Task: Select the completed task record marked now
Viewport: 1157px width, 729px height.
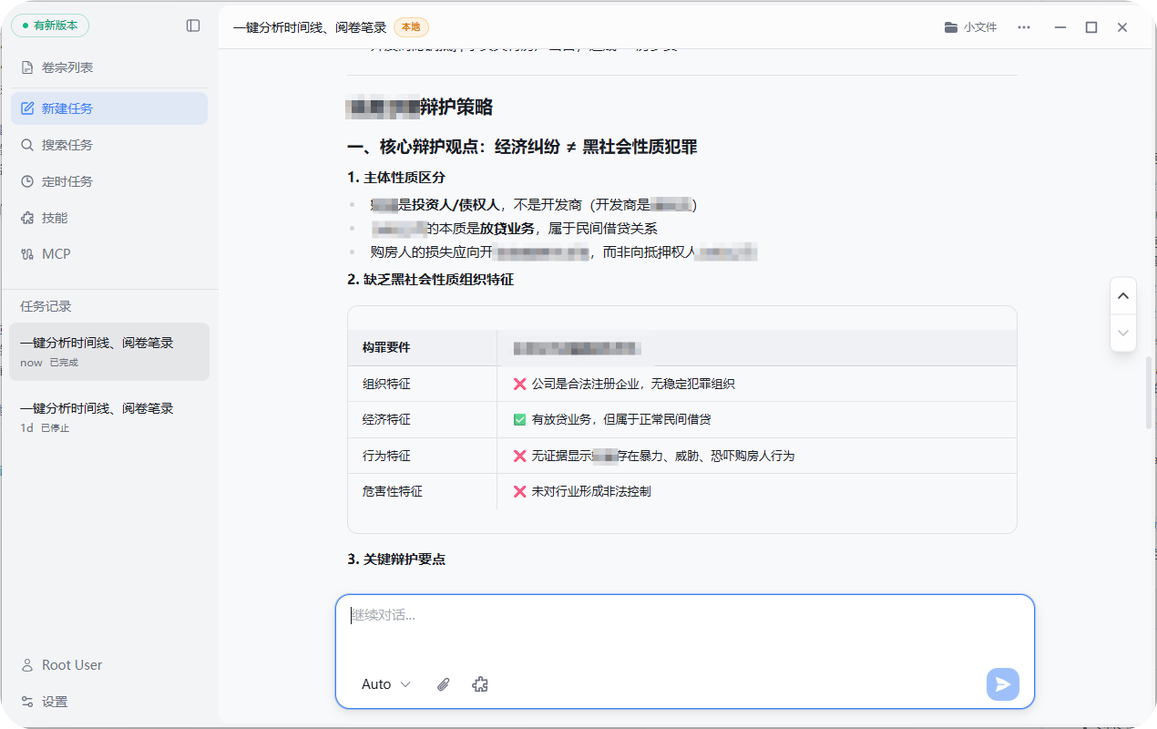Action: tap(109, 352)
